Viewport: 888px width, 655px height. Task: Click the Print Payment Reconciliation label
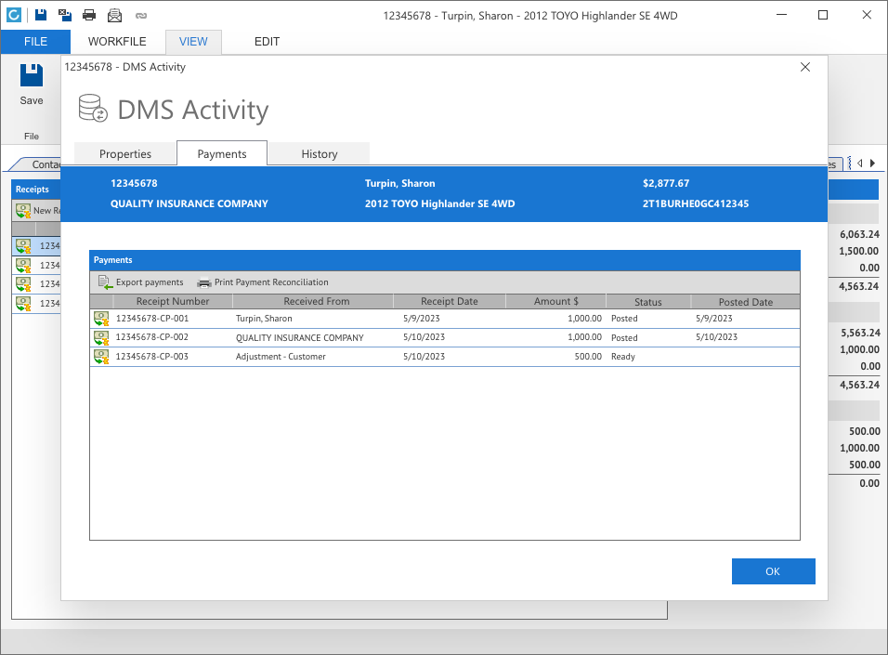pos(271,282)
